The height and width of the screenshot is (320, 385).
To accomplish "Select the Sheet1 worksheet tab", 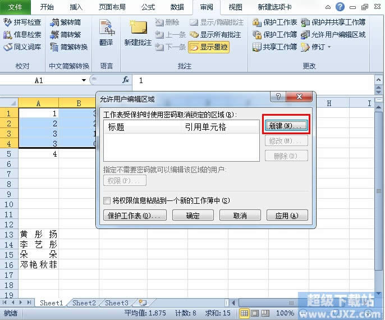I will click(51, 303).
